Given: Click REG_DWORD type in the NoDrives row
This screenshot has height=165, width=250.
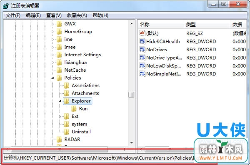Looking at the screenshot, I should pos(201,50).
